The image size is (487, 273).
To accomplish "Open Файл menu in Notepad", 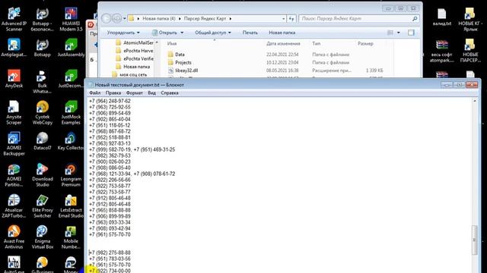I will (x=94, y=93).
